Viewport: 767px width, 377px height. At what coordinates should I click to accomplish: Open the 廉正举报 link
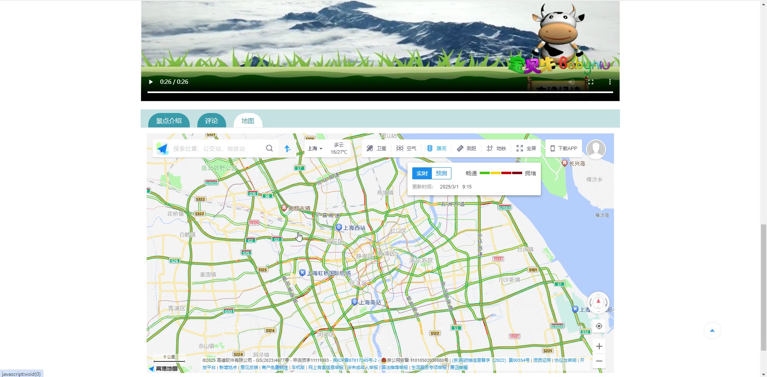click(x=459, y=367)
